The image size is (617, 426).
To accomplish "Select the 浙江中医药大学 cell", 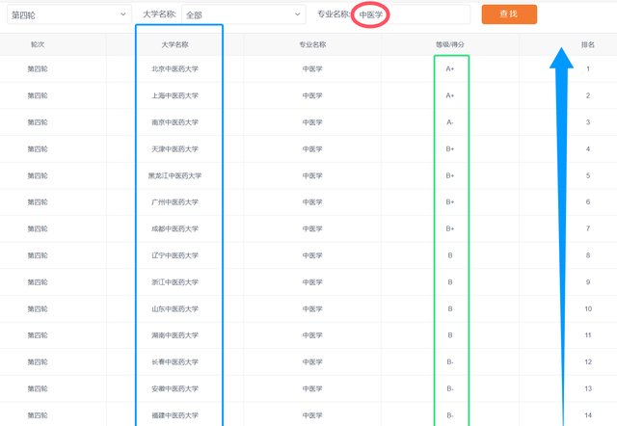I will click(x=175, y=282).
